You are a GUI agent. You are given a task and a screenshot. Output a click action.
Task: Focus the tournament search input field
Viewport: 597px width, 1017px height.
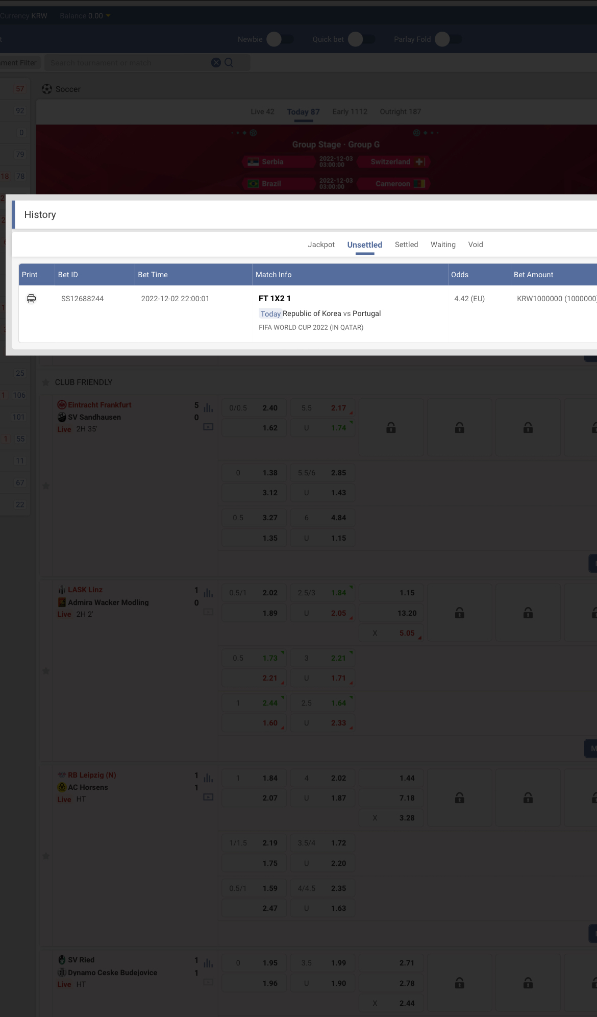coord(128,63)
